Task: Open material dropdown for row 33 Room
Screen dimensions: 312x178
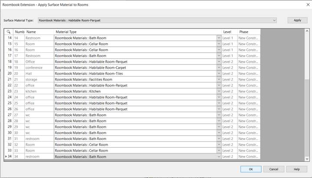Action: coord(219,151)
